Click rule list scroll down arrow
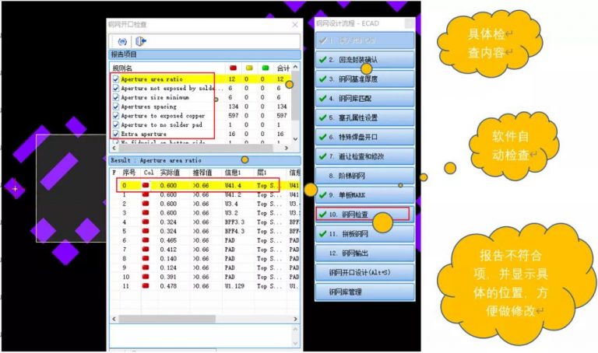Screen dimensions: 598x353 coord(296,139)
